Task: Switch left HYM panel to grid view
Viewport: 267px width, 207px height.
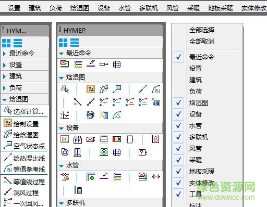Action: coord(6,43)
